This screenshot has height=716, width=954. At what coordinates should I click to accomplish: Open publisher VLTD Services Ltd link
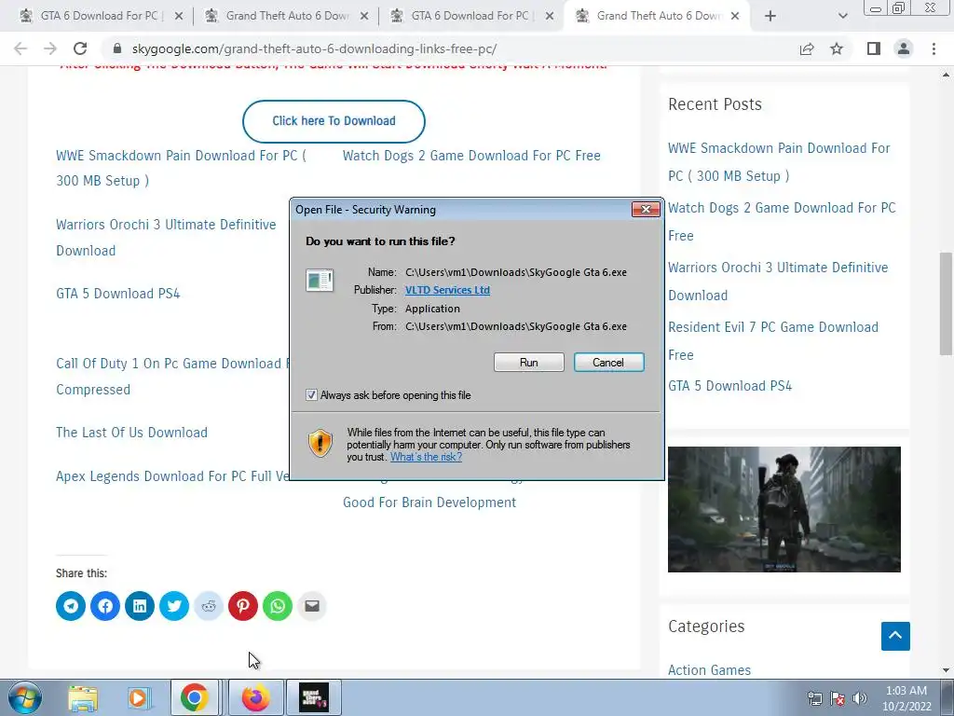coord(447,290)
